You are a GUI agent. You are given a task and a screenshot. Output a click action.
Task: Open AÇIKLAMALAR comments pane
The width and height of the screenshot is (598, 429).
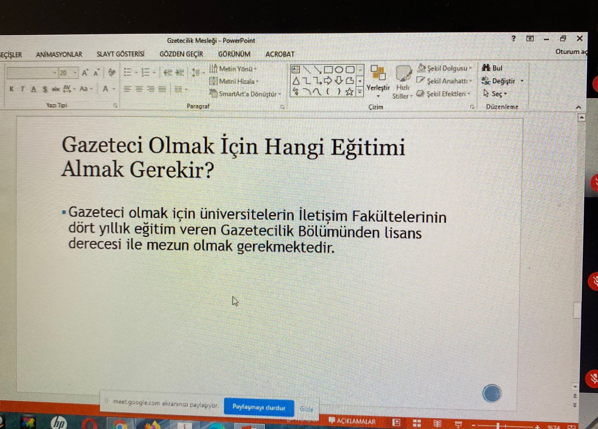pyautogui.click(x=352, y=421)
